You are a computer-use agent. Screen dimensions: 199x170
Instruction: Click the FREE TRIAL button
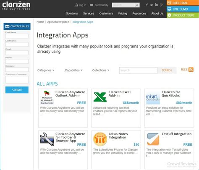183,3
